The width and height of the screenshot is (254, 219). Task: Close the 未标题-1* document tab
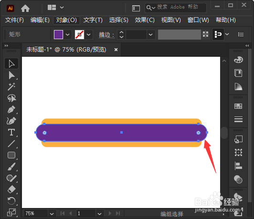(x=116, y=50)
